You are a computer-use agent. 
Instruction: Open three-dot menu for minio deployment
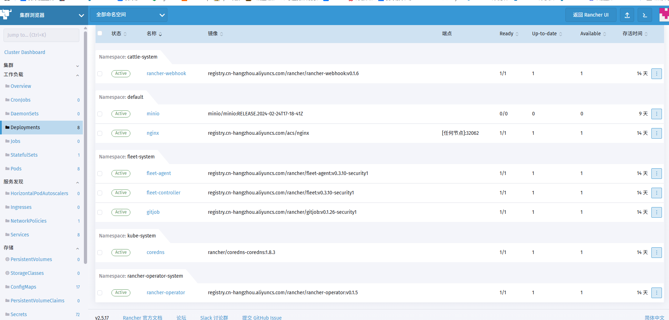click(656, 114)
